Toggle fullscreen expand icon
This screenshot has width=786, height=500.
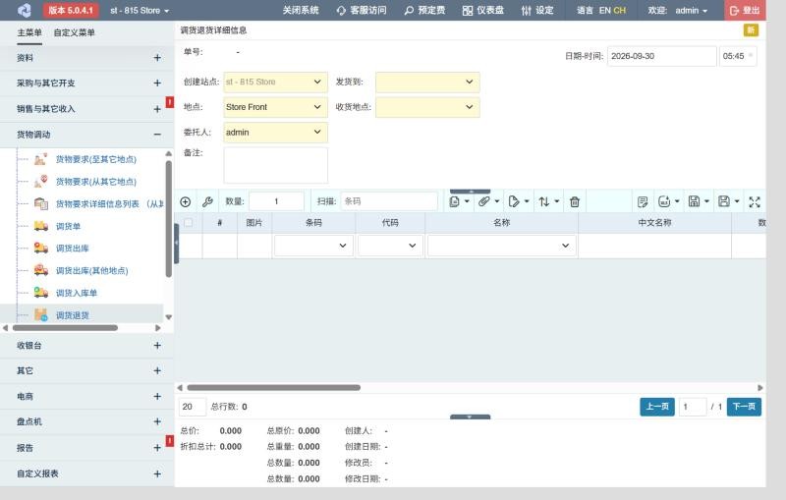tap(755, 202)
